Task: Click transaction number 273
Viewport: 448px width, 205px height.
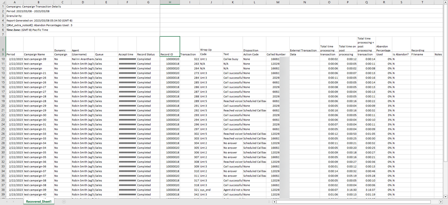Action: [190, 73]
